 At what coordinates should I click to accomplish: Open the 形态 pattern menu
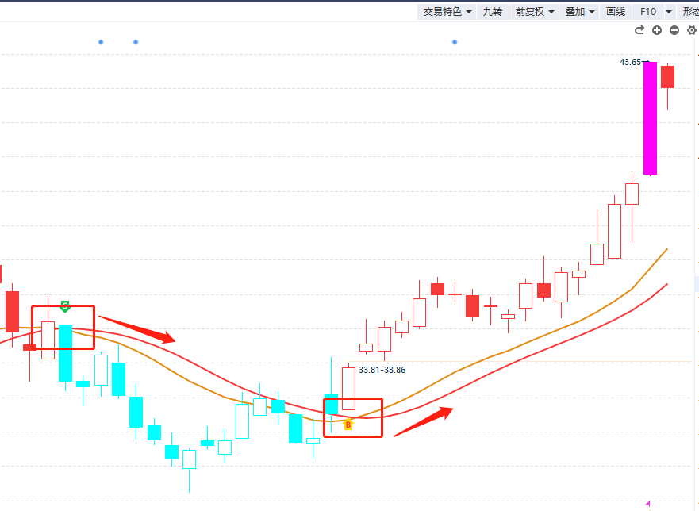click(x=690, y=11)
